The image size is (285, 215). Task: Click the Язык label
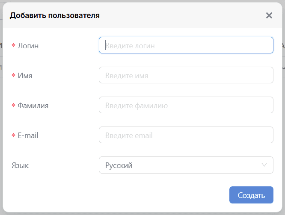(x=20, y=165)
